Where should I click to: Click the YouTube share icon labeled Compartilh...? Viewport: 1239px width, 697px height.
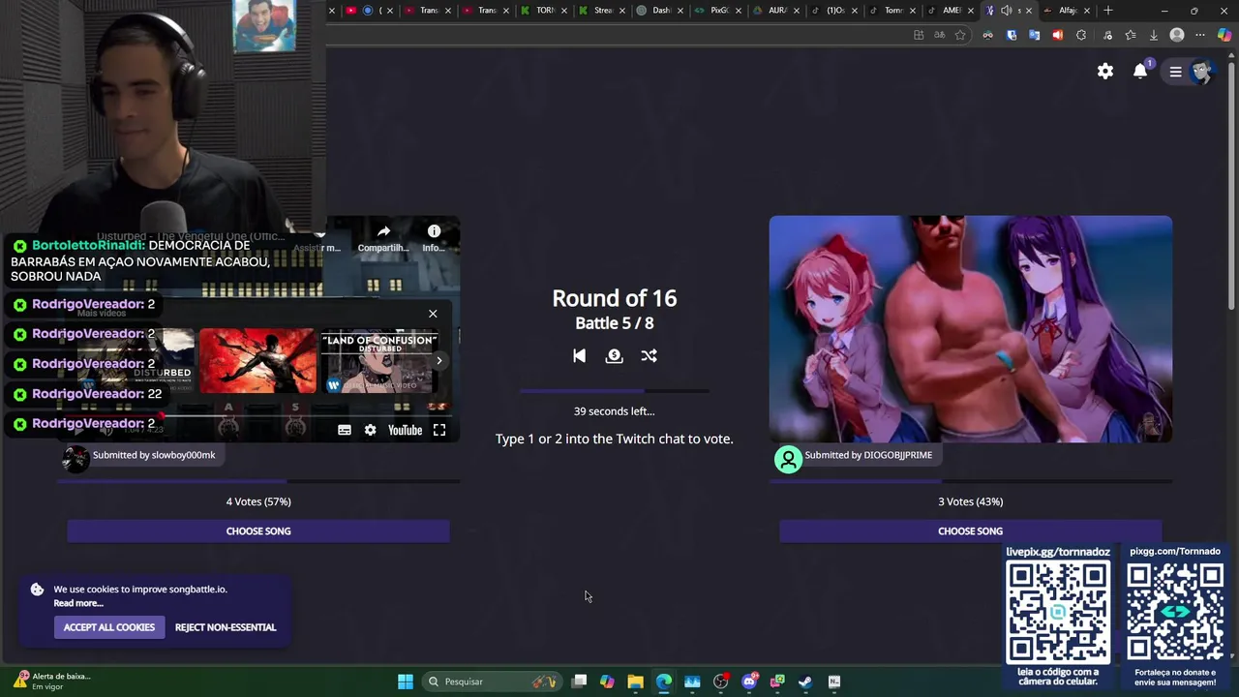click(x=383, y=237)
